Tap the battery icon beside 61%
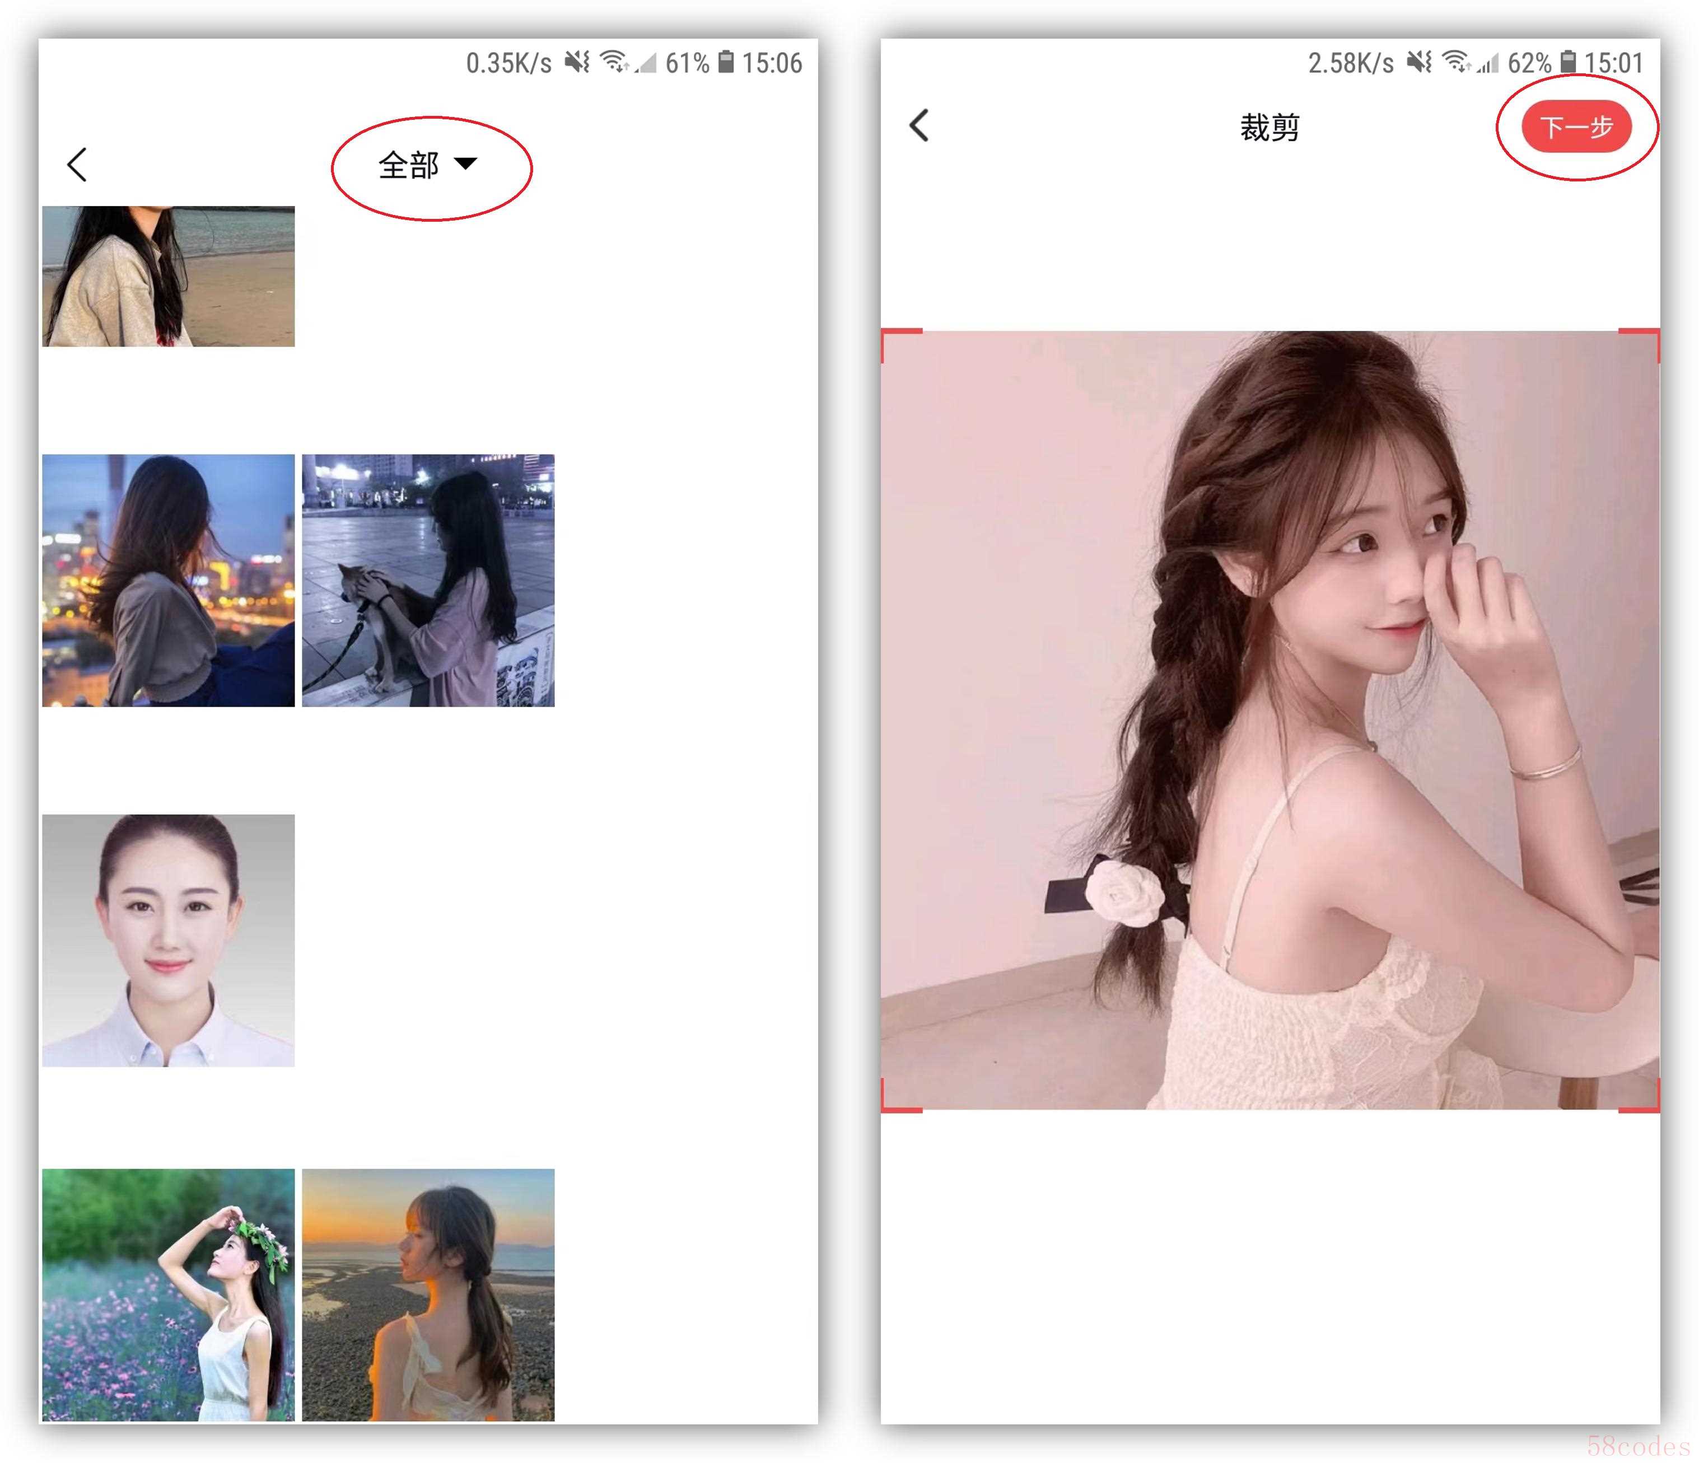The height and width of the screenshot is (1463, 1699). coord(726,62)
